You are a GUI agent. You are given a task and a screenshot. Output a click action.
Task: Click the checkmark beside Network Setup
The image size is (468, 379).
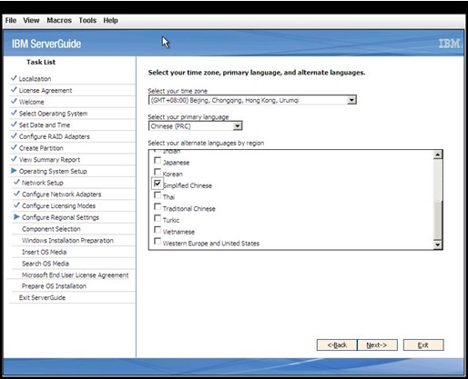16,182
